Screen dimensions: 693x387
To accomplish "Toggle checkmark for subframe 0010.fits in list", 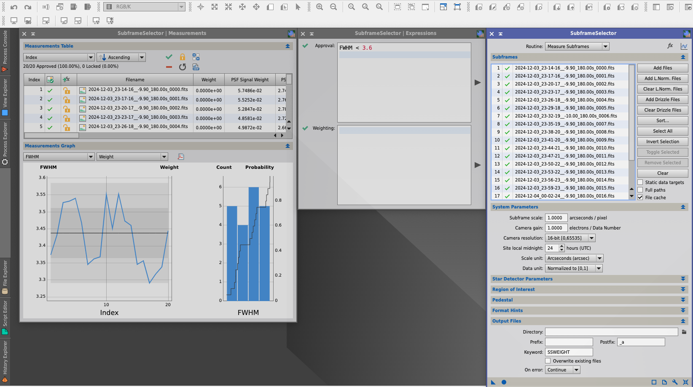I will coord(508,148).
